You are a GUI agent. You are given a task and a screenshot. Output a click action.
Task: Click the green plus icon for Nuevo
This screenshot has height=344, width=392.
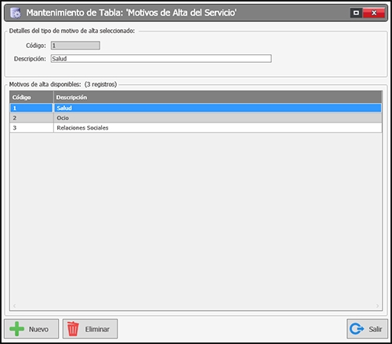click(16, 329)
